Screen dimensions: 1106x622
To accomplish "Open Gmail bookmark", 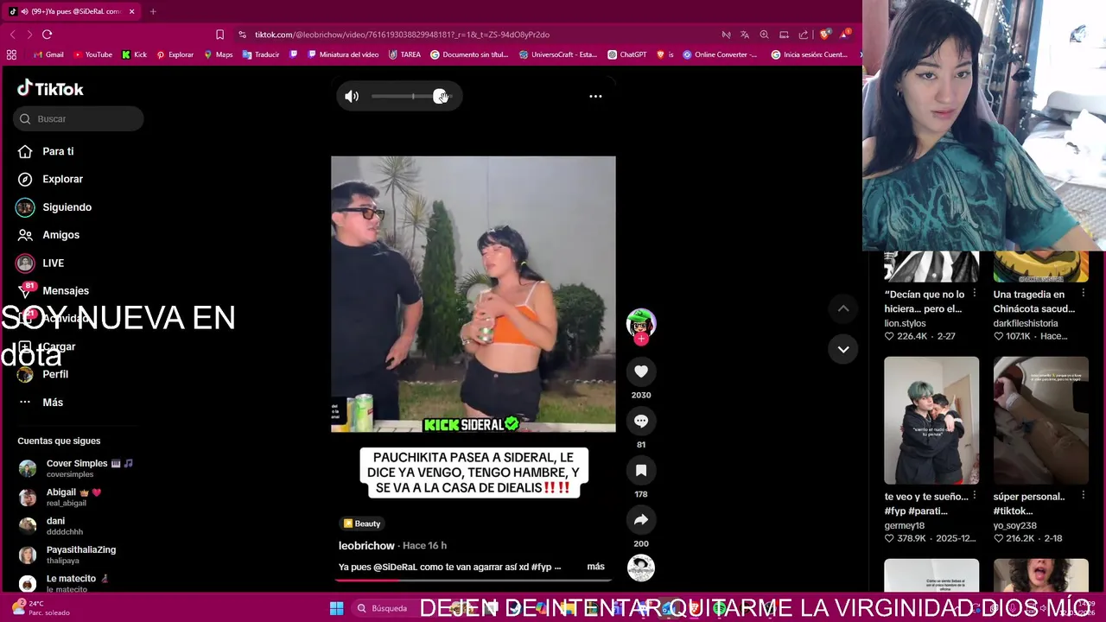I will pyautogui.click(x=48, y=54).
